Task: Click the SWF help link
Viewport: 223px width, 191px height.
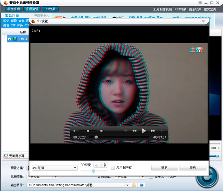Action: [13, 25]
